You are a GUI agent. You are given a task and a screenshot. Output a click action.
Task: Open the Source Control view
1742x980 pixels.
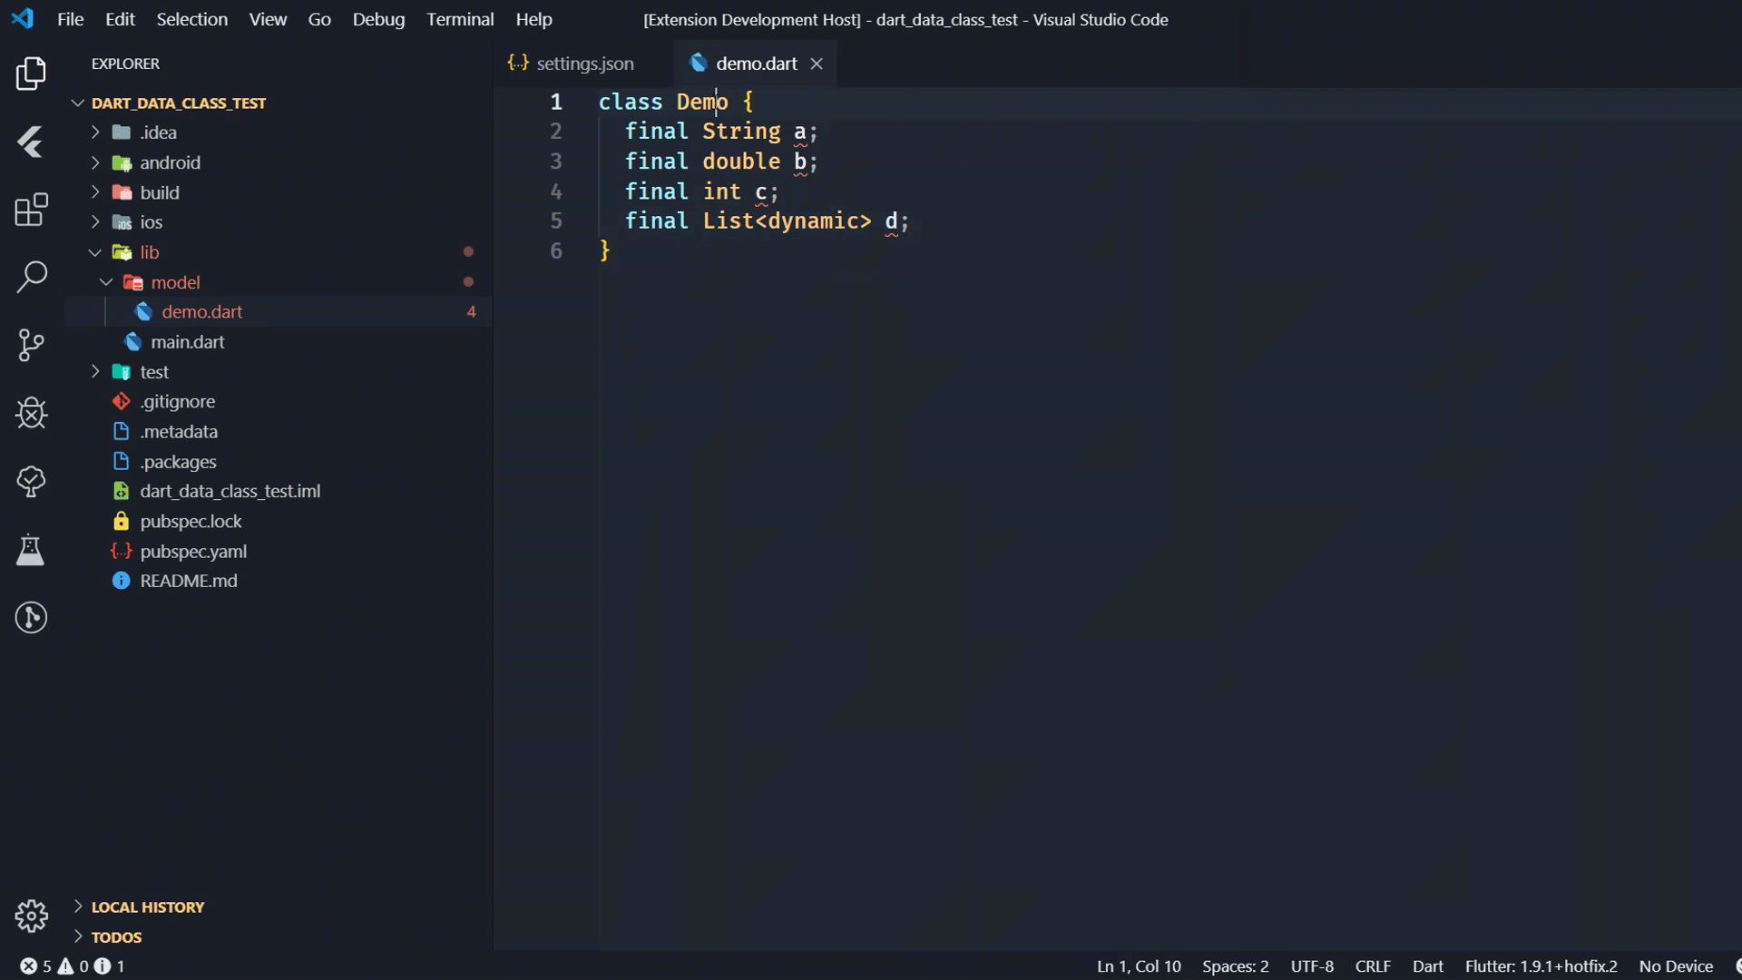(x=31, y=346)
